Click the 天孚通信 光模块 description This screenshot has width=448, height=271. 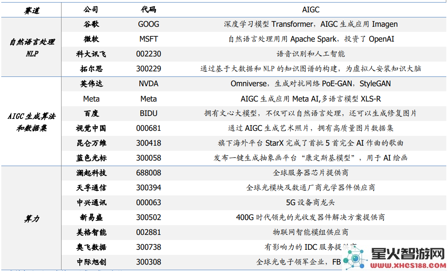311,188
